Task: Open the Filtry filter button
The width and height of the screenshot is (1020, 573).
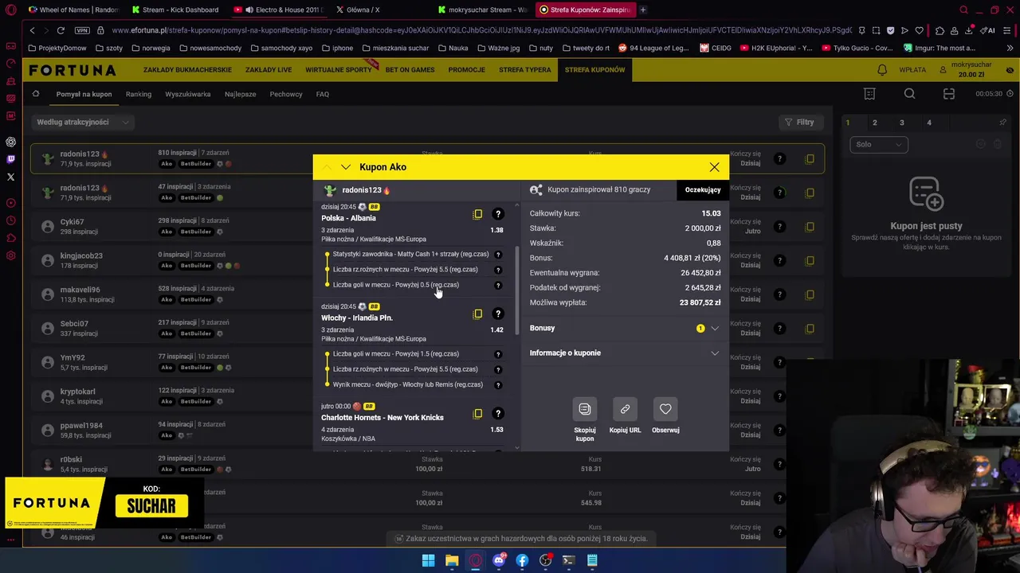Action: click(x=799, y=123)
